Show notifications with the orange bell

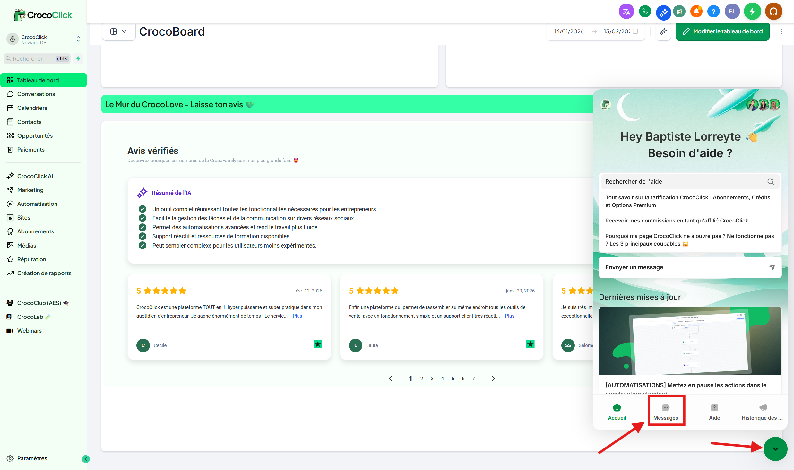(x=696, y=12)
